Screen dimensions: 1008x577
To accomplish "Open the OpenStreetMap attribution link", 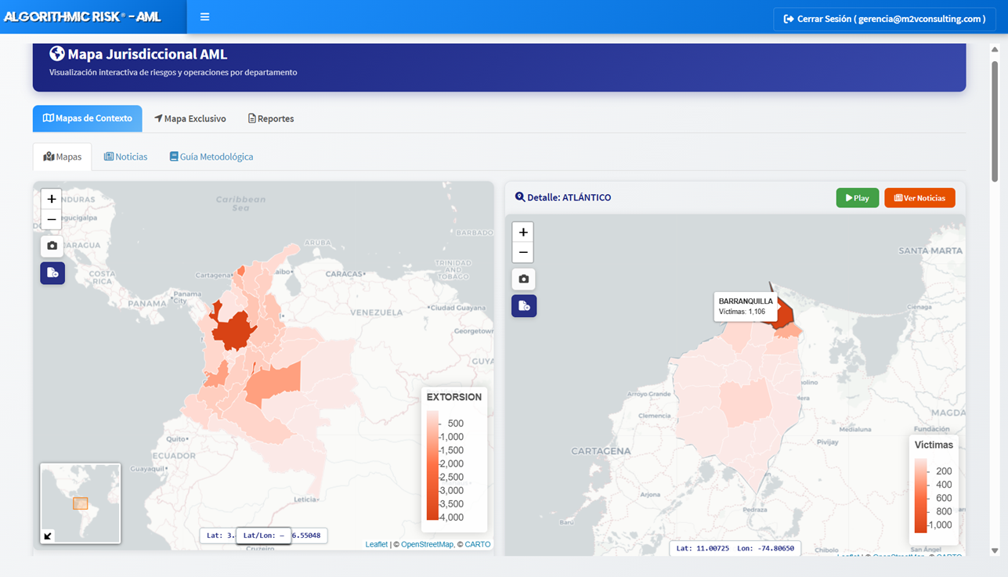I will 427,544.
